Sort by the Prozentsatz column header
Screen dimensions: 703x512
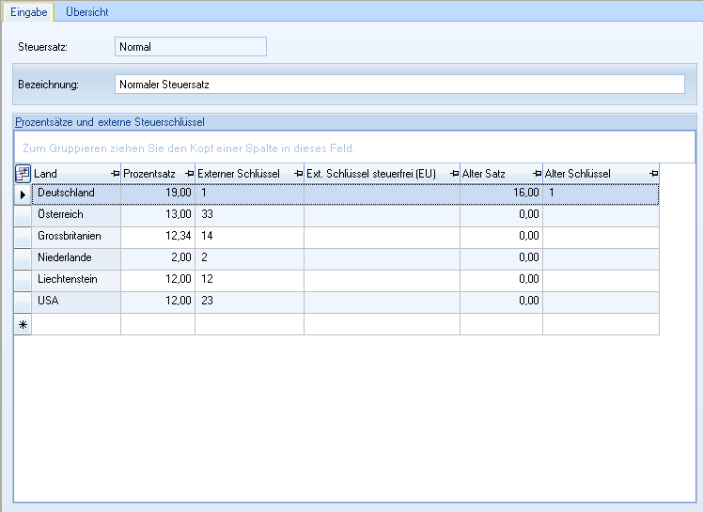click(150, 174)
